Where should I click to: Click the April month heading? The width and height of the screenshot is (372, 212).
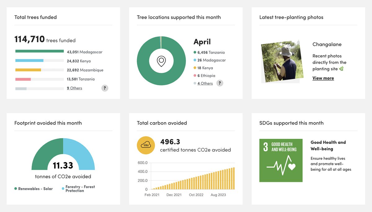pos(202,42)
